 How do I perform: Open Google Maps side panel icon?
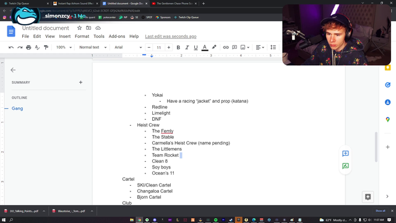click(388, 120)
